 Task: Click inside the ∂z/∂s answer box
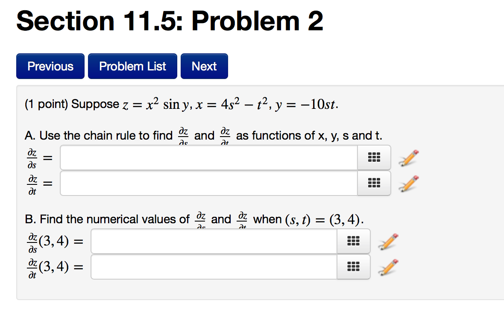pyautogui.click(x=208, y=157)
